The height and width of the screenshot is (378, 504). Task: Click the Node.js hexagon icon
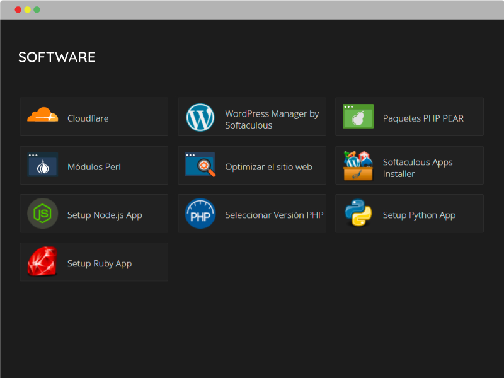pyautogui.click(x=42, y=214)
